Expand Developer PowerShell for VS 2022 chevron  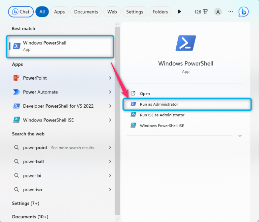click(110, 106)
